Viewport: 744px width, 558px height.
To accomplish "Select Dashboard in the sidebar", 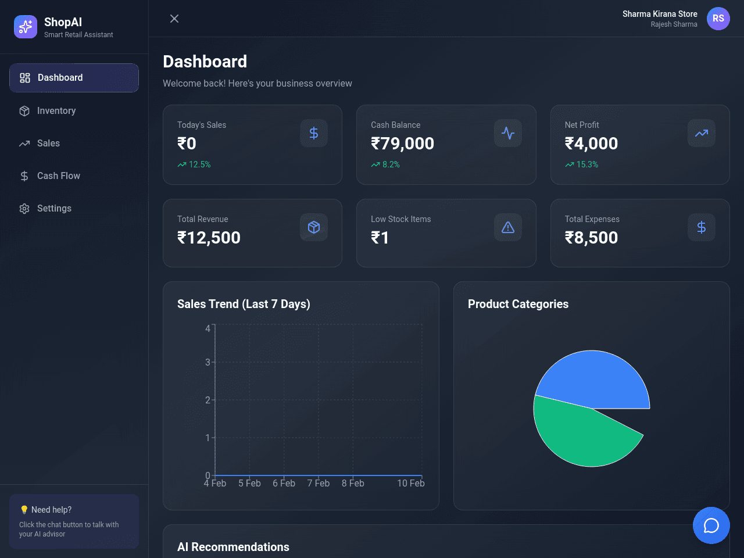I will coord(74,78).
